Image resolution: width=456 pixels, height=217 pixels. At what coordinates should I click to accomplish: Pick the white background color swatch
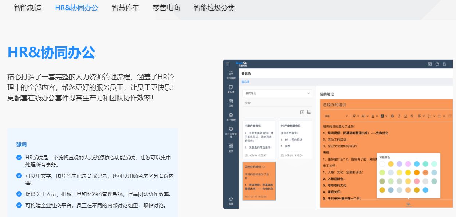point(382,164)
